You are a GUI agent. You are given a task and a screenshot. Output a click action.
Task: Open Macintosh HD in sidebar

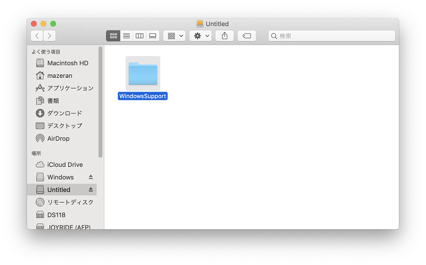[x=62, y=63]
